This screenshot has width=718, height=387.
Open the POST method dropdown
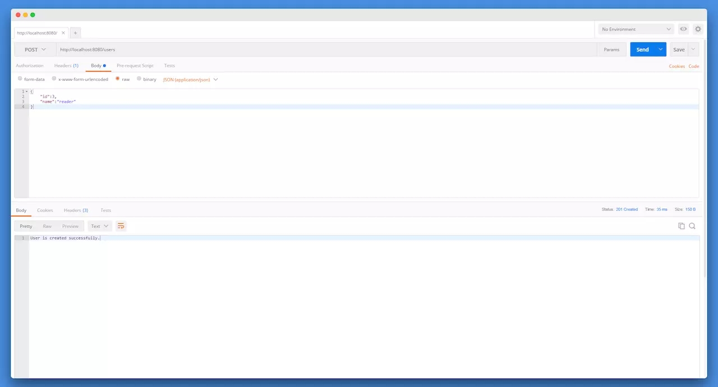point(35,49)
